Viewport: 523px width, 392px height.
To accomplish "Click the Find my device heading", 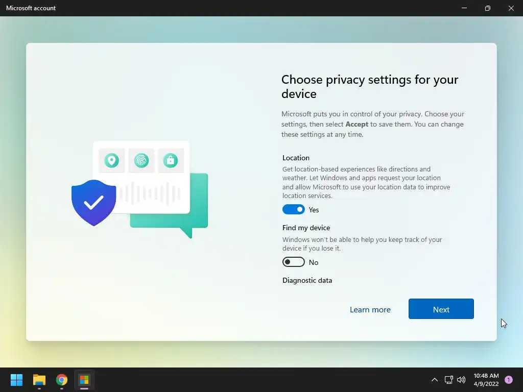I will [x=306, y=228].
